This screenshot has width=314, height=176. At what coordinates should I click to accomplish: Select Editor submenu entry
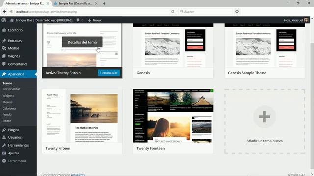pyautogui.click(x=7, y=121)
